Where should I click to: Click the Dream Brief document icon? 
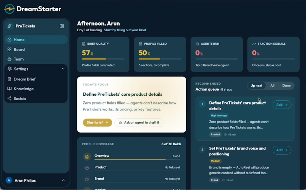(10, 79)
